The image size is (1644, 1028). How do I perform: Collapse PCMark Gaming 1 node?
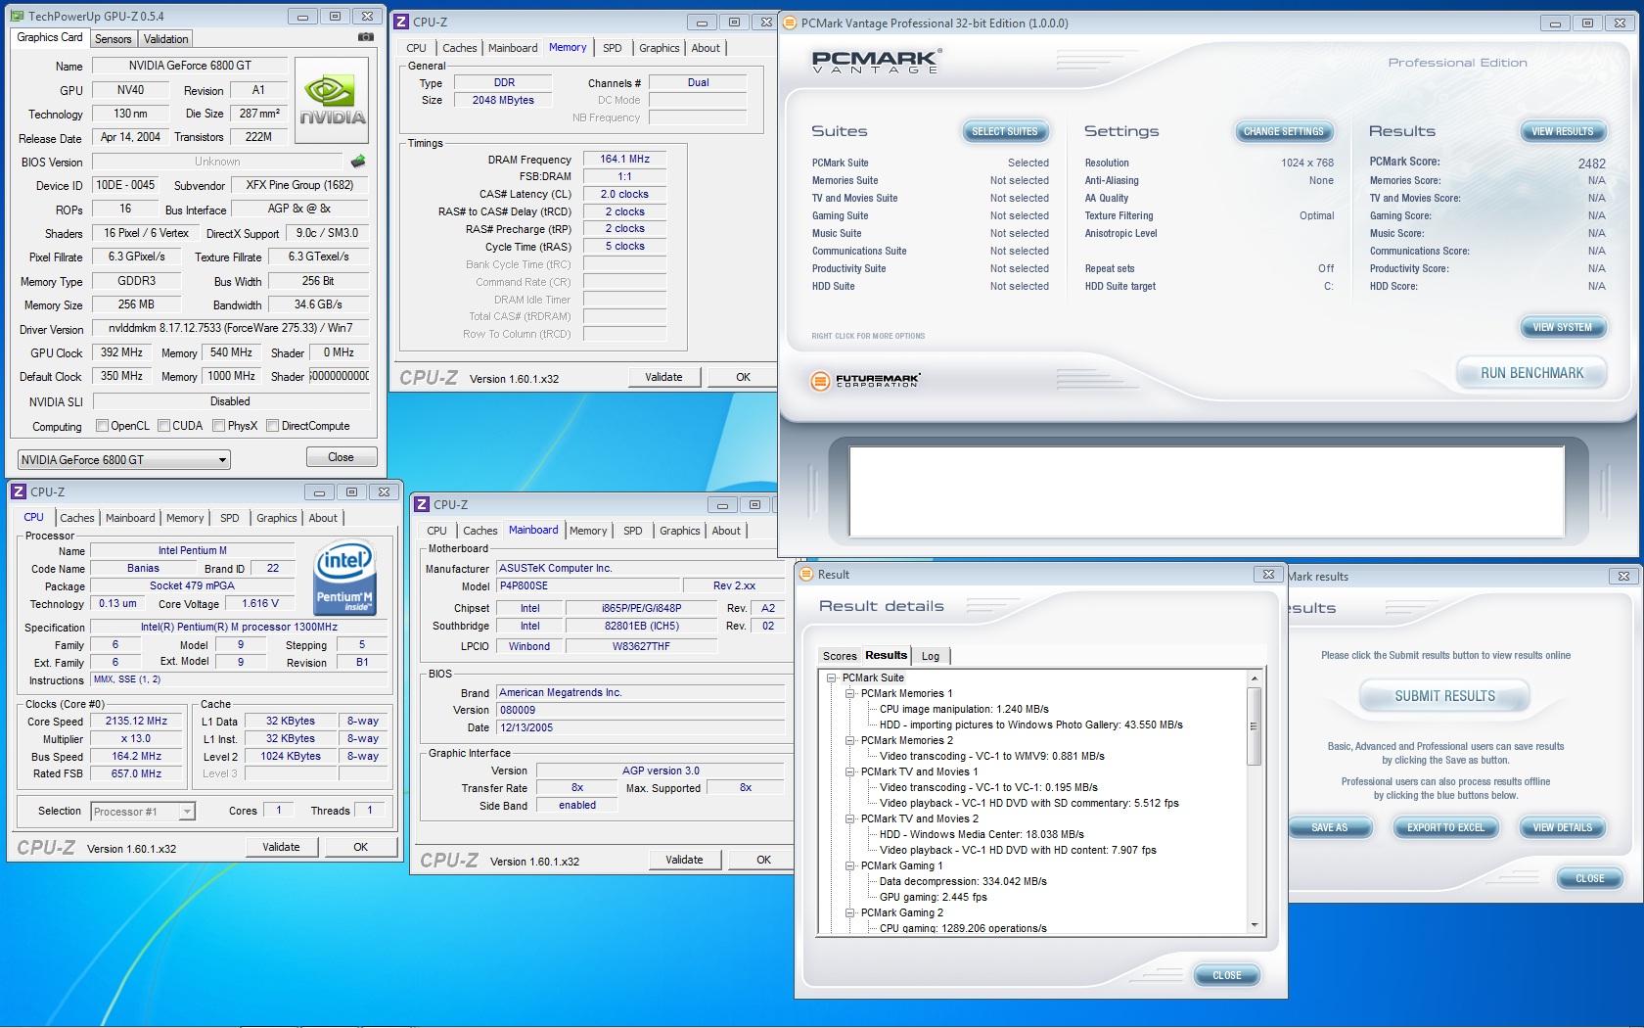849,865
